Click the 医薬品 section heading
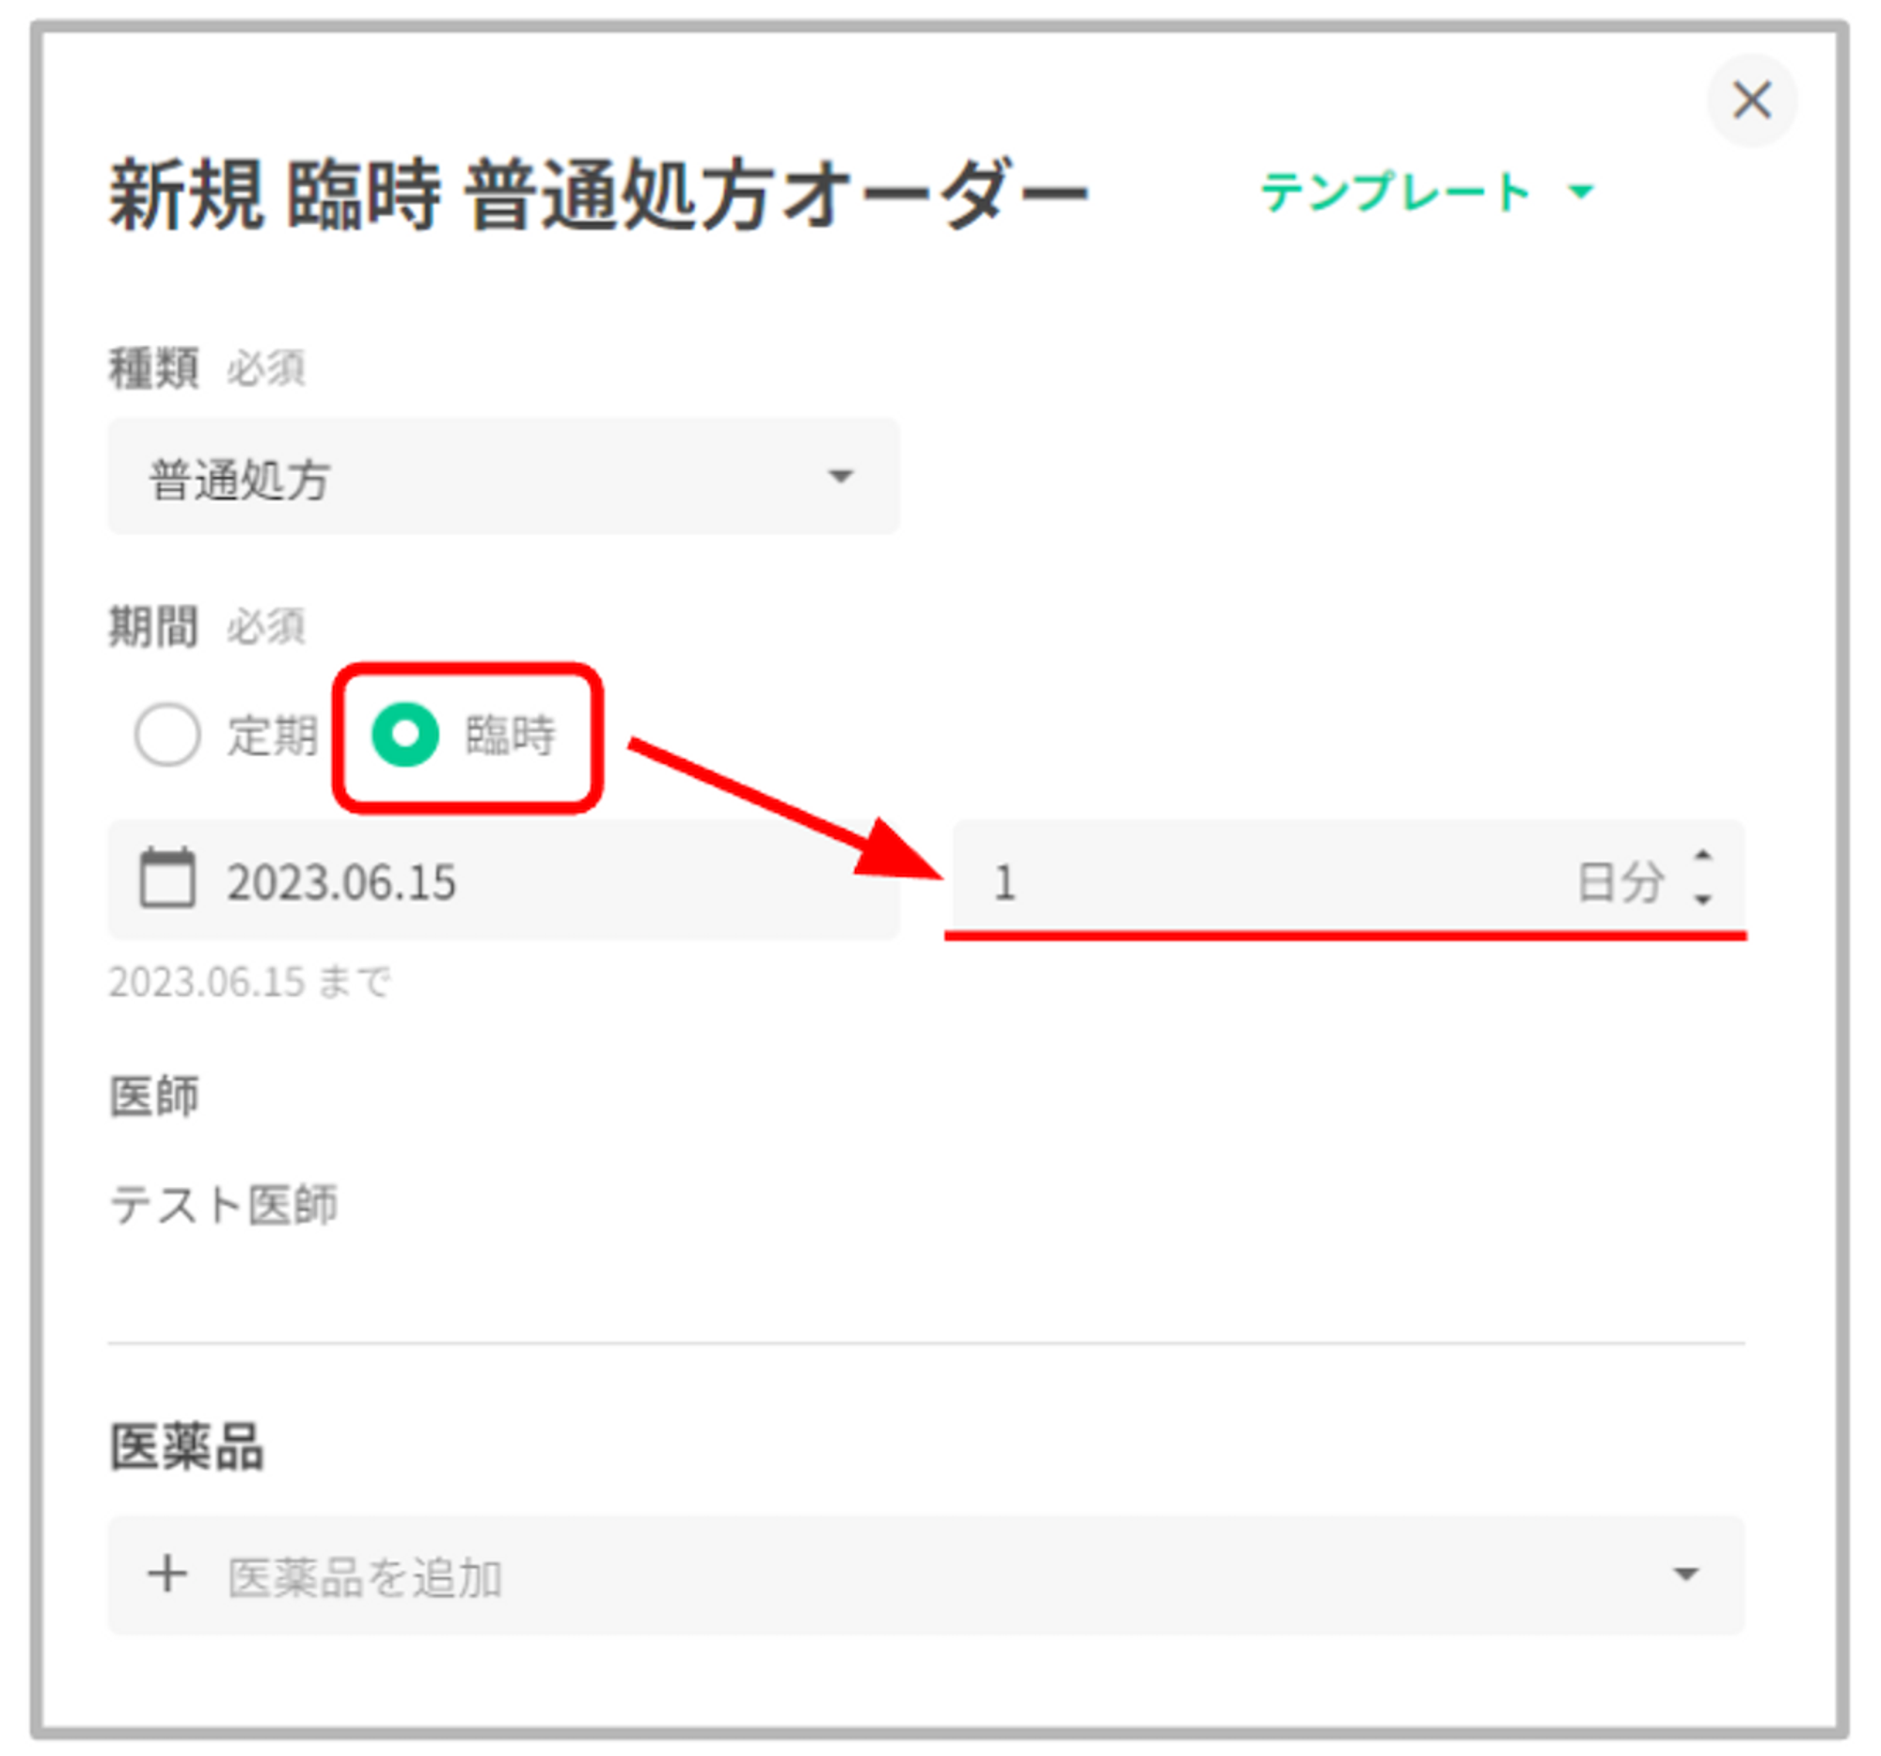 tap(186, 1448)
